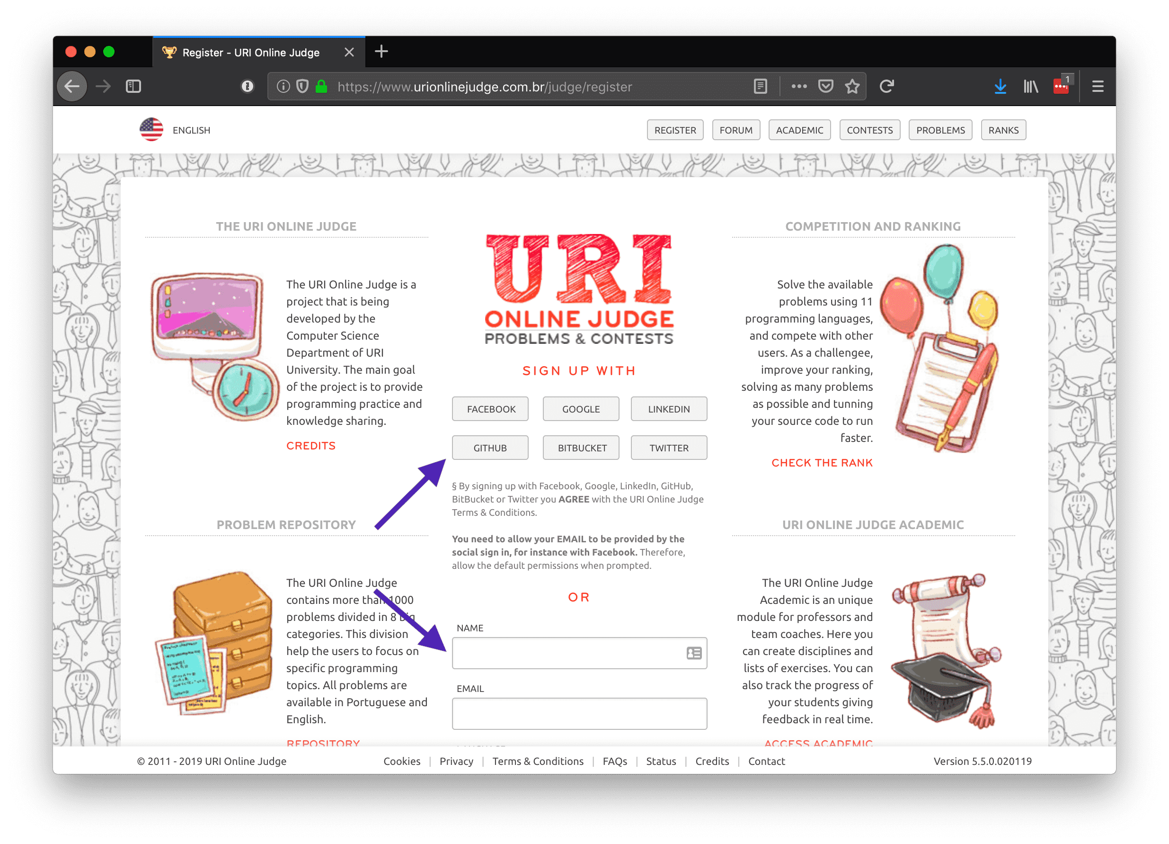Open the CONTESTS nav item

point(869,130)
